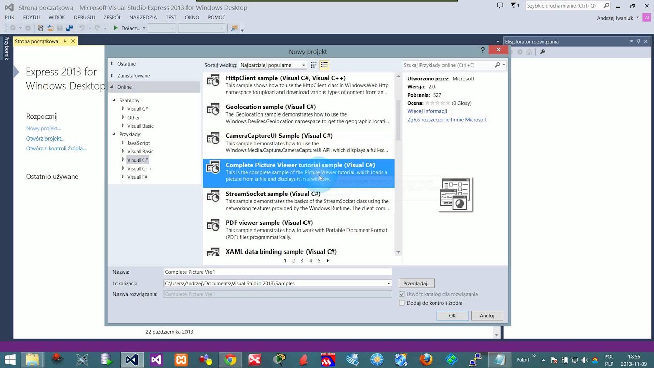Click the Anuluj button
Screen dimensions: 654x368
tap(487, 316)
